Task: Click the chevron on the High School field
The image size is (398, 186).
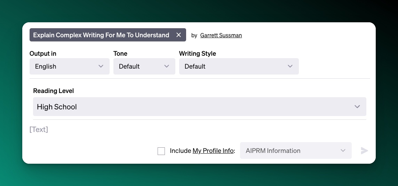Action: [x=357, y=107]
